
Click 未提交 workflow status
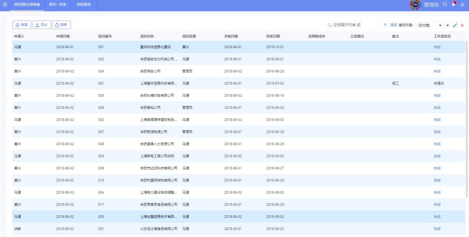(x=439, y=83)
